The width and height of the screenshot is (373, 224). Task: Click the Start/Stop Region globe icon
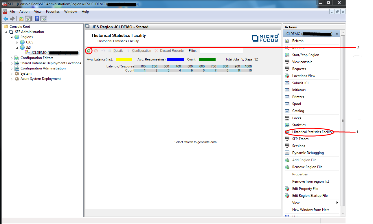(287, 55)
